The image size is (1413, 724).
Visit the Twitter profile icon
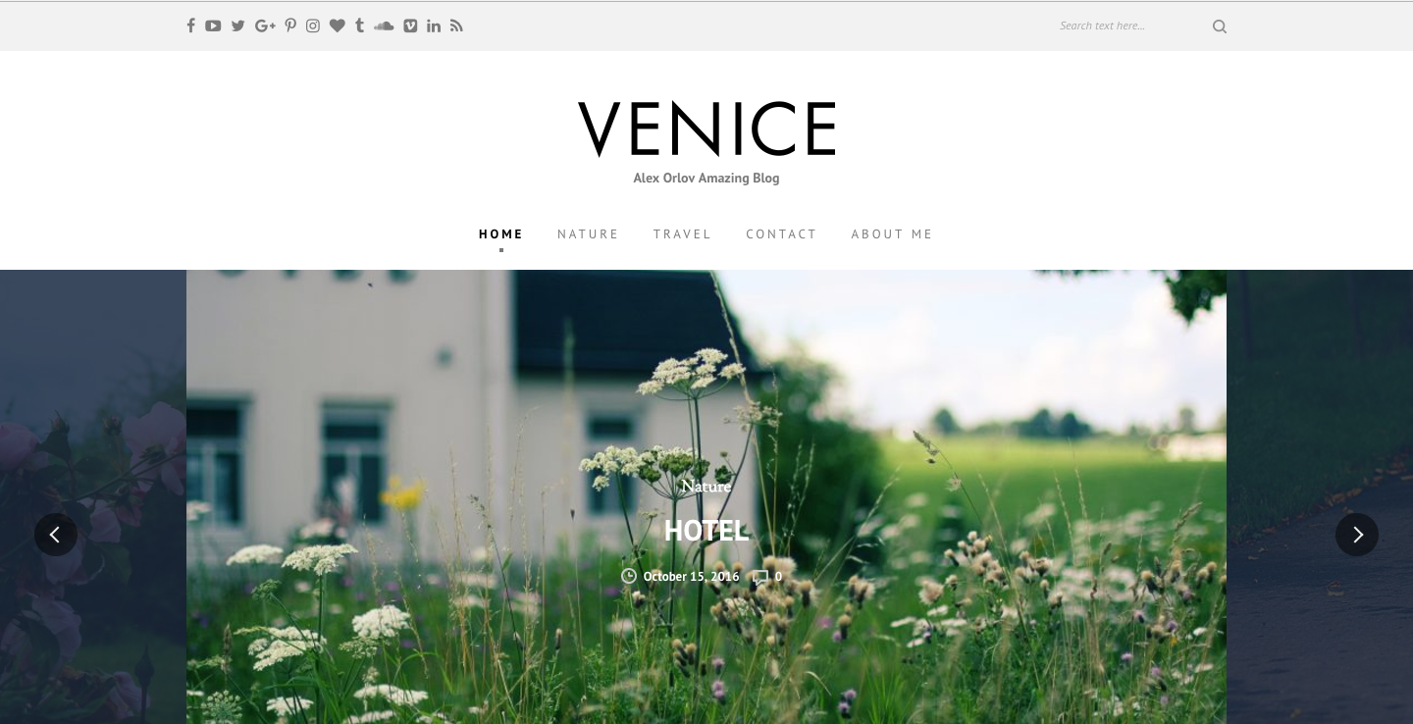[x=237, y=26]
